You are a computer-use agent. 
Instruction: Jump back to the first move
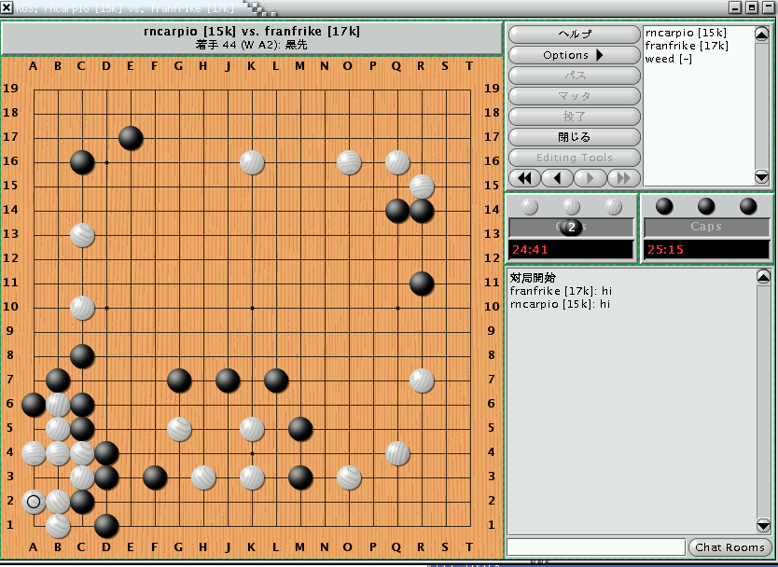(x=524, y=178)
